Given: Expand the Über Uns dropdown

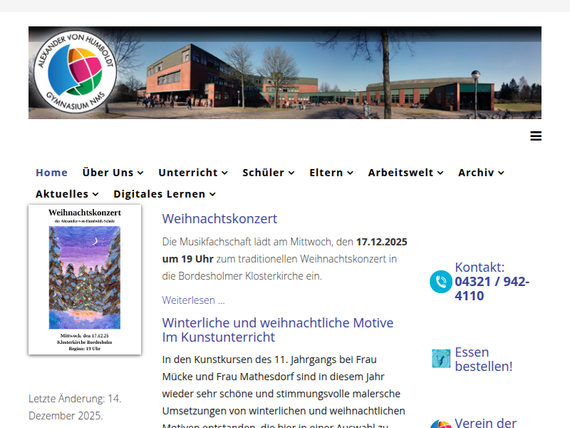Looking at the screenshot, I should pyautogui.click(x=109, y=172).
